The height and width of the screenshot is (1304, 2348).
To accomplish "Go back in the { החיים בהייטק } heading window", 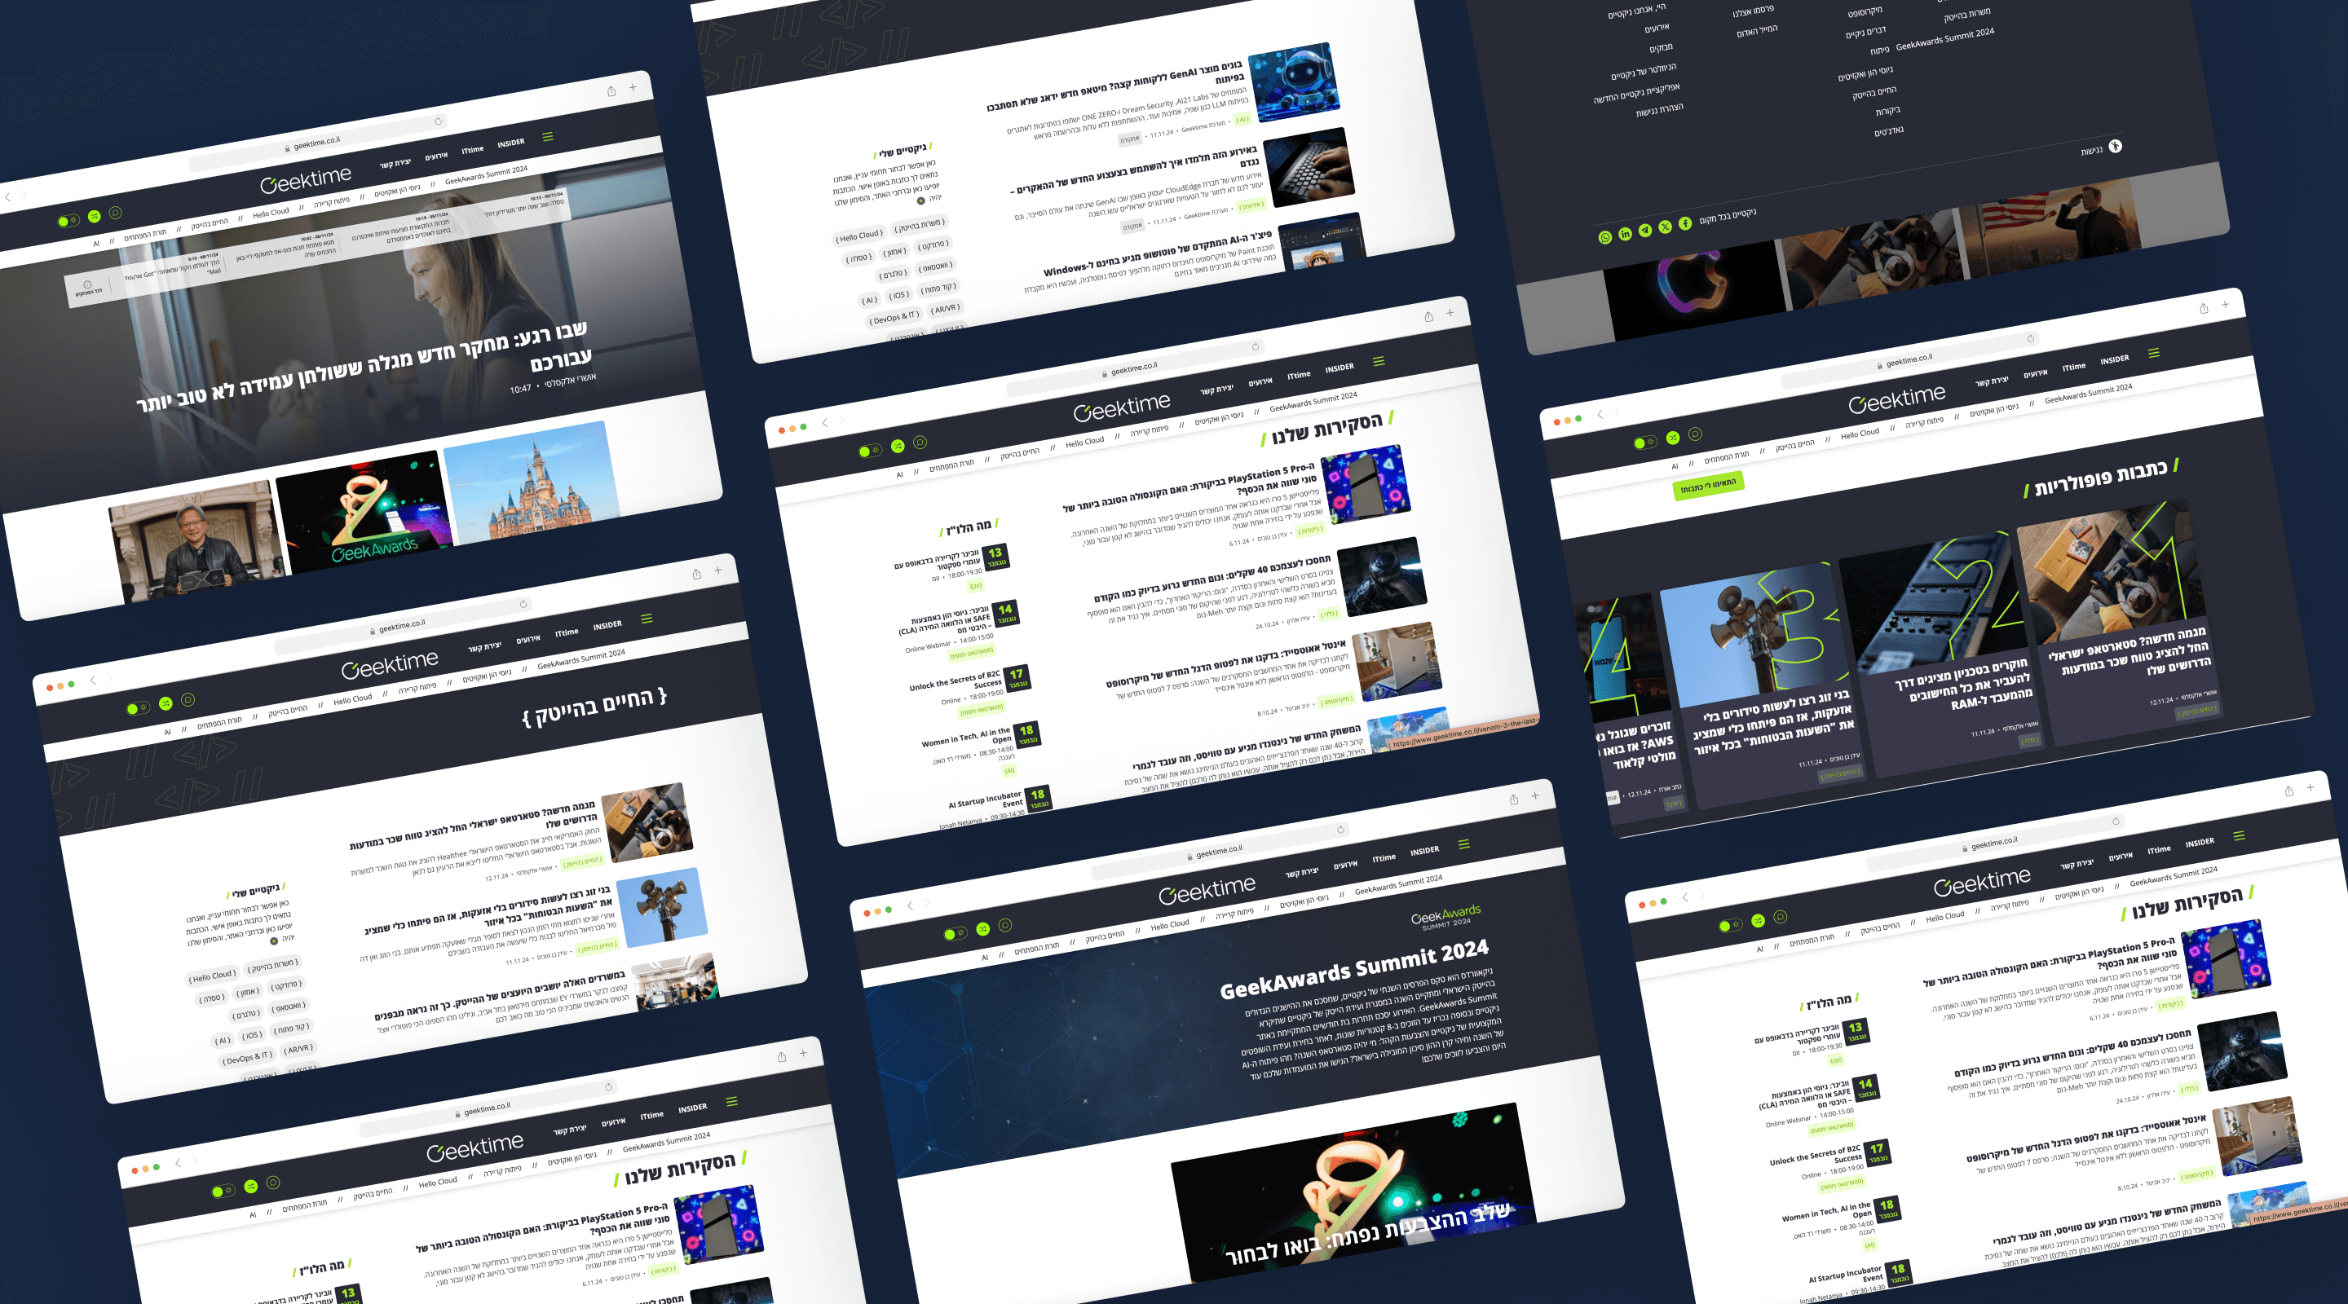I will coord(92,681).
